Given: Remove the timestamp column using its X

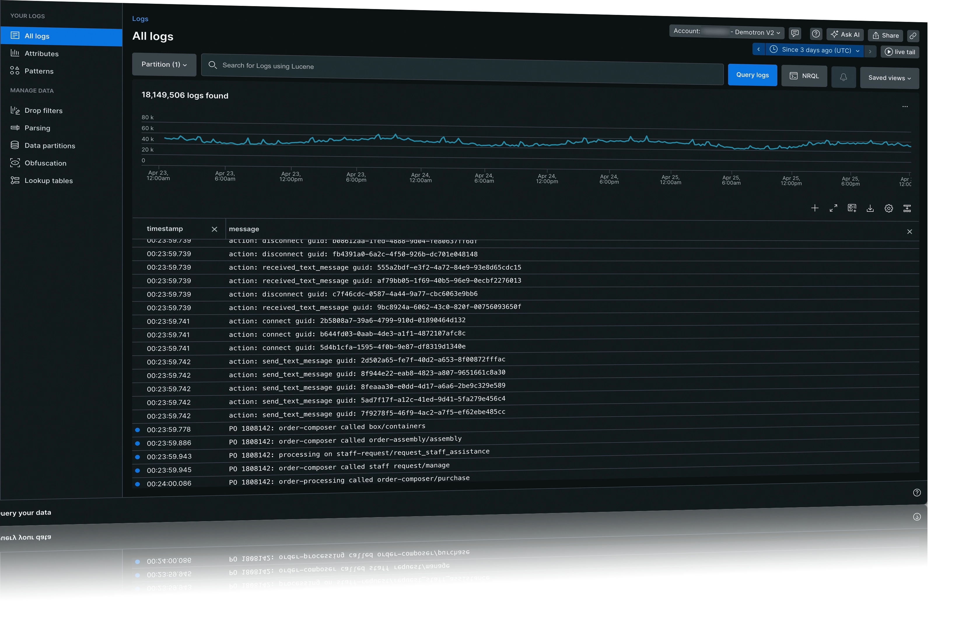Looking at the screenshot, I should pos(214,229).
